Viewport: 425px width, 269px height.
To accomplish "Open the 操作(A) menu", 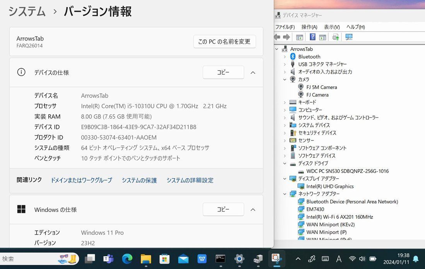I will [309, 27].
